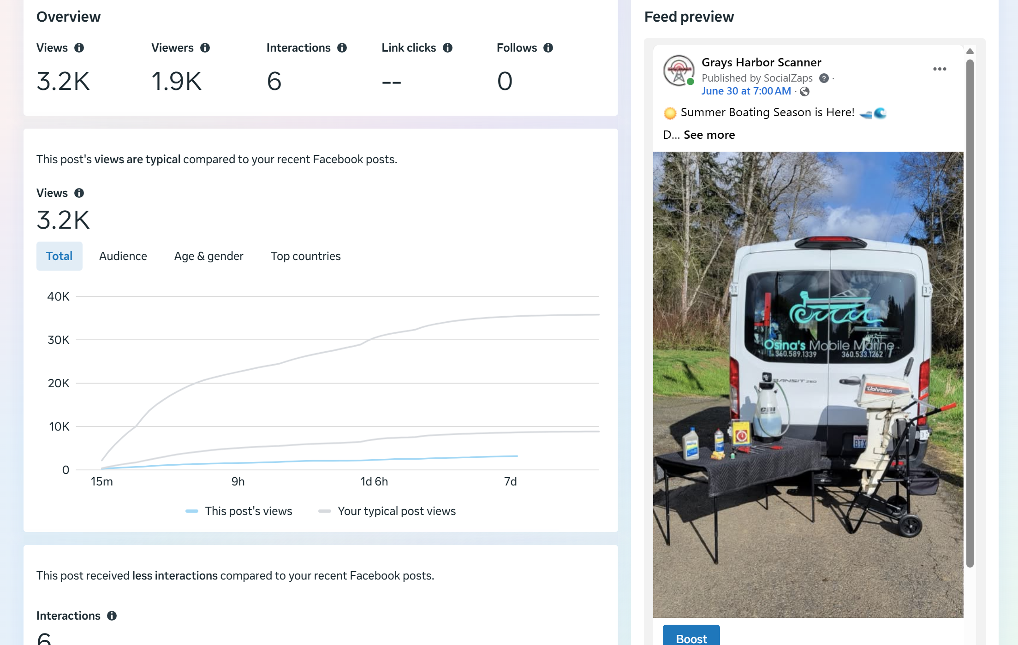Click the June 30 at 7:00 AM timestamp
1018x645 pixels.
(746, 91)
